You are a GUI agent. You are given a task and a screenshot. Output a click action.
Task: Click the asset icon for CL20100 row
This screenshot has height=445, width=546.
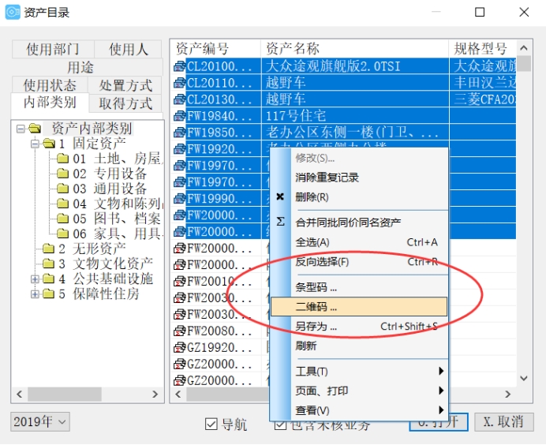coord(179,66)
